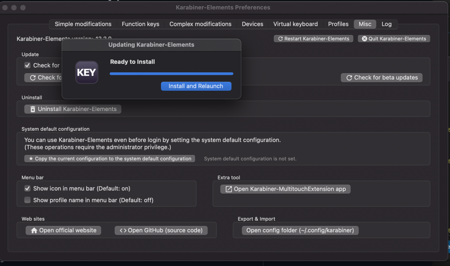
Task: Switch to the Log tab
Action: point(387,24)
